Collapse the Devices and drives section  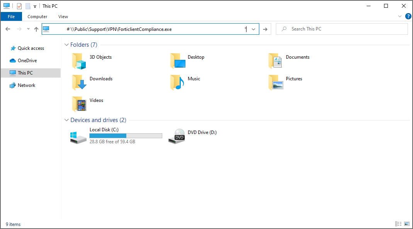pyautogui.click(x=66, y=120)
